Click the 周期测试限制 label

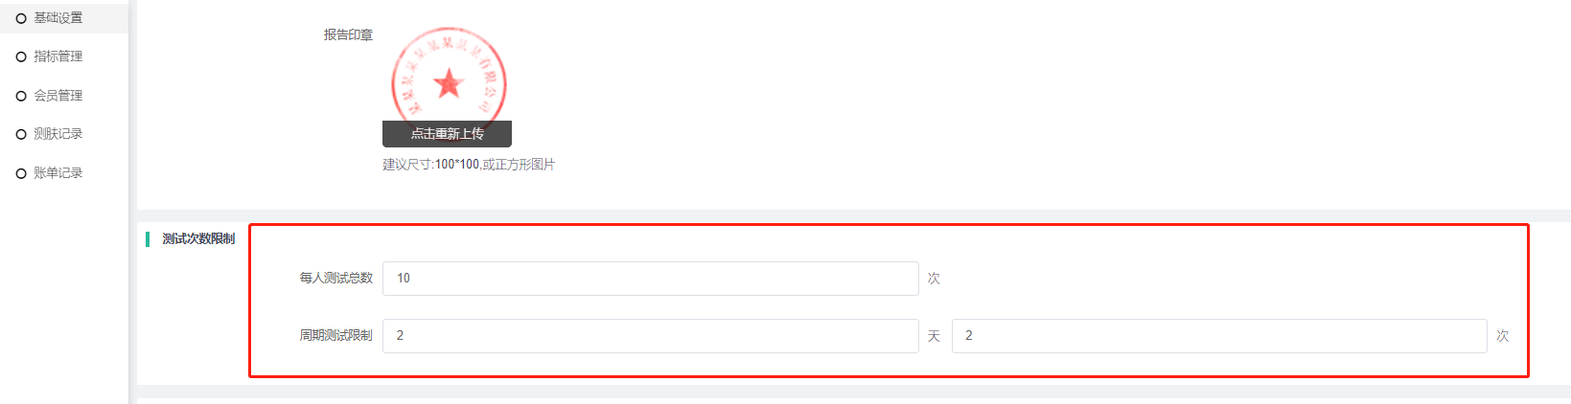click(x=335, y=335)
